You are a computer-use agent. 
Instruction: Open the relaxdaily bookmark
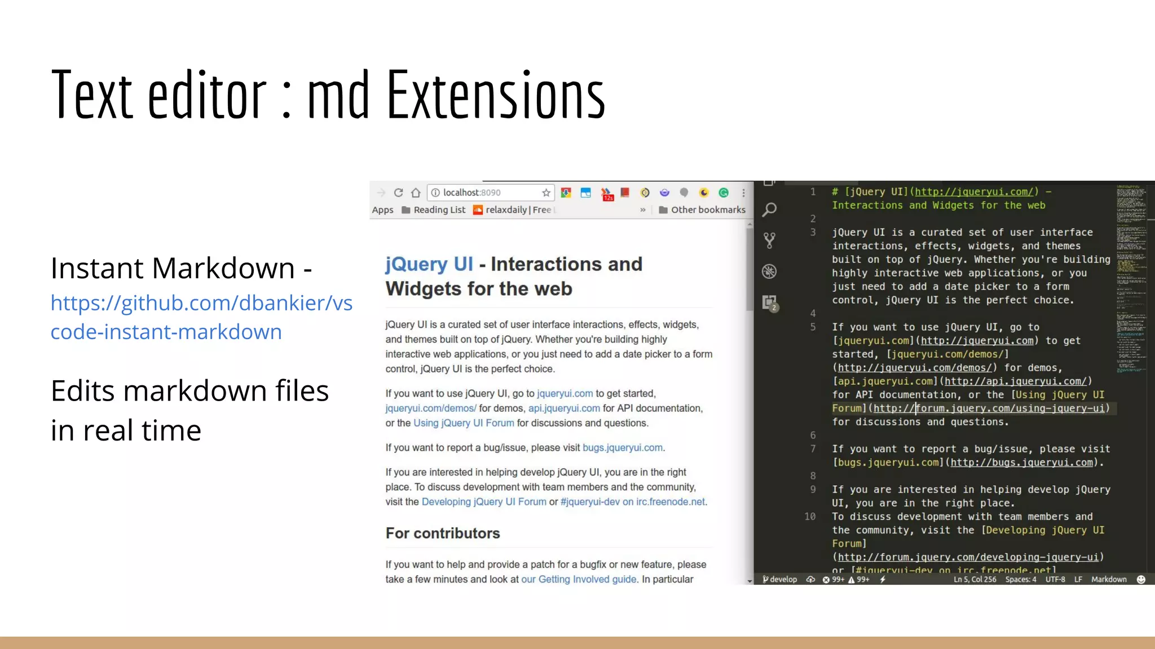[x=514, y=210]
